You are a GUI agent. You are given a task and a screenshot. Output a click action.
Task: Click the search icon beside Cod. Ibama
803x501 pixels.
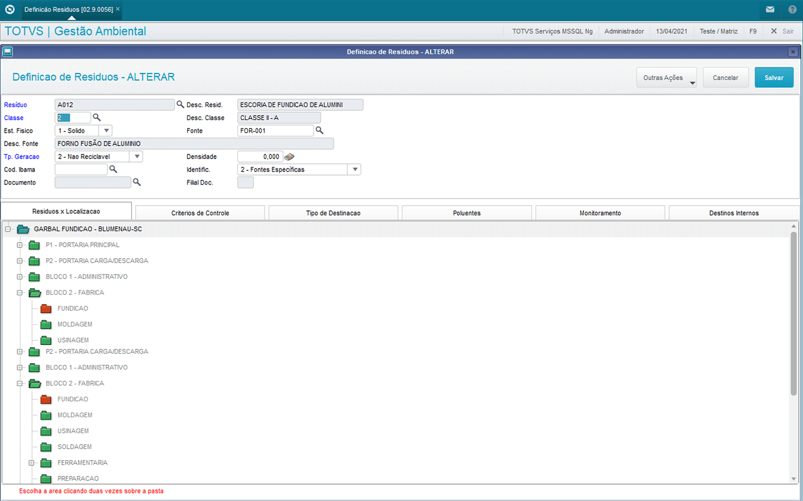pyautogui.click(x=113, y=170)
